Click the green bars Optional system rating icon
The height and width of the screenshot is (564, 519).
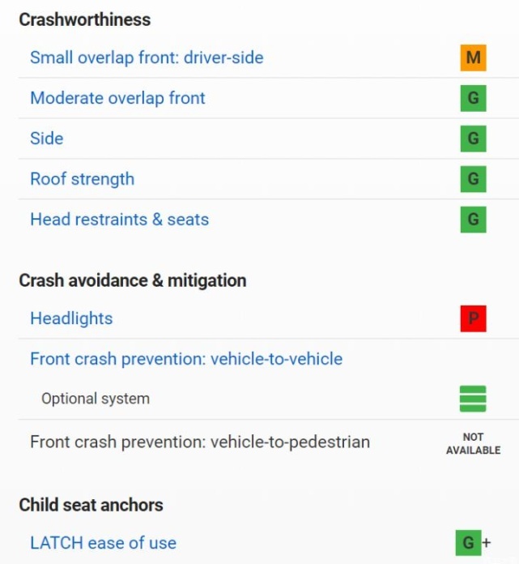click(473, 399)
